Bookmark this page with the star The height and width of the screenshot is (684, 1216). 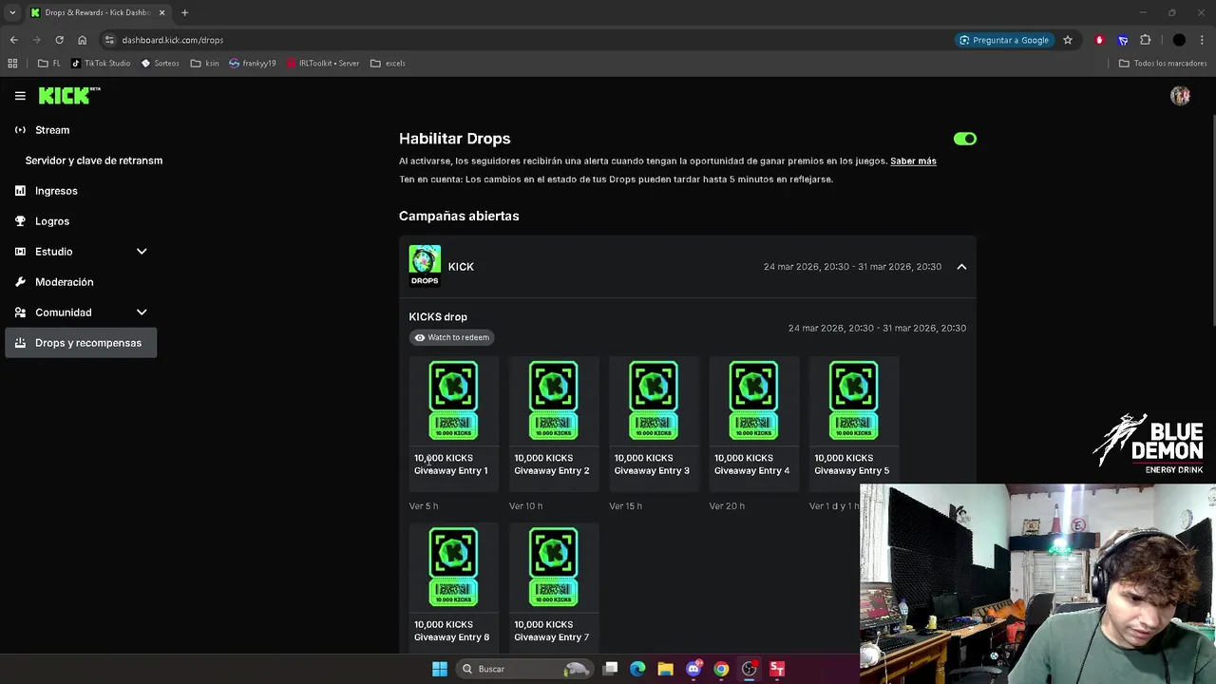1068,40
